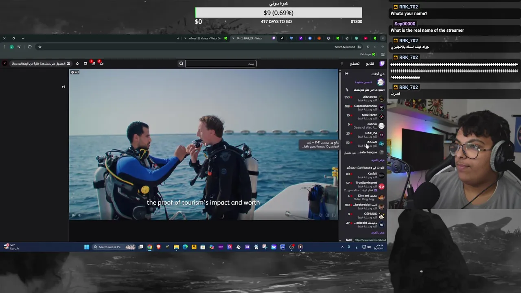Viewport: 521px width, 293px height.
Task: Open Microsoft Store from the taskbar
Action: pos(203,247)
